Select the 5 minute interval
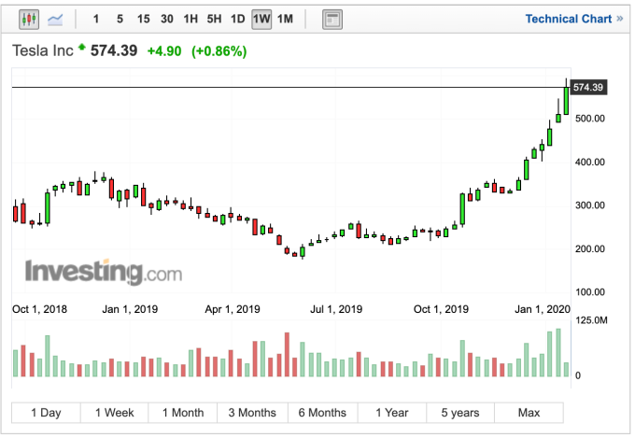 tap(120, 19)
